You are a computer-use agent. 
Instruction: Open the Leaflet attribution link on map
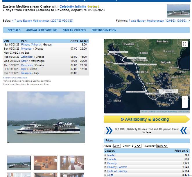(144, 112)
